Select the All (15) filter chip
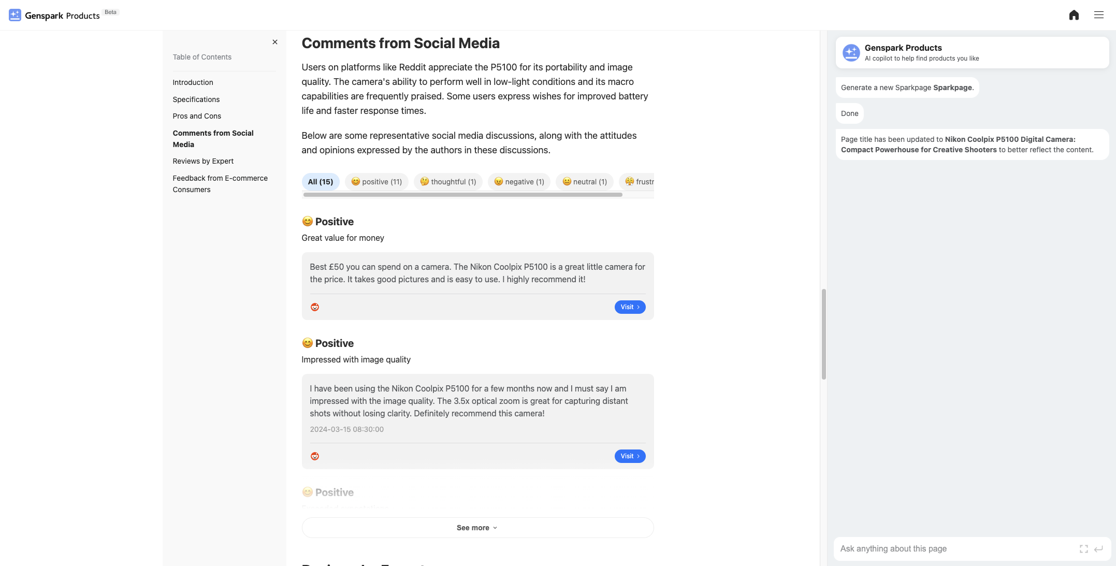 click(x=321, y=182)
